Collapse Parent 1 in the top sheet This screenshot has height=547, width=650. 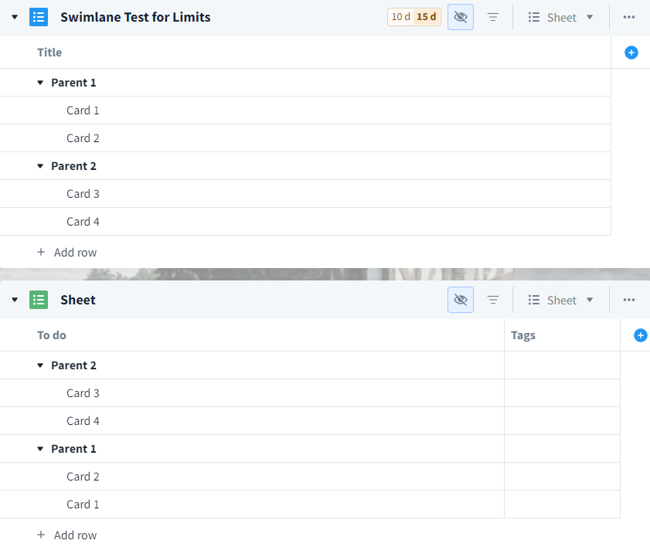pyautogui.click(x=40, y=83)
